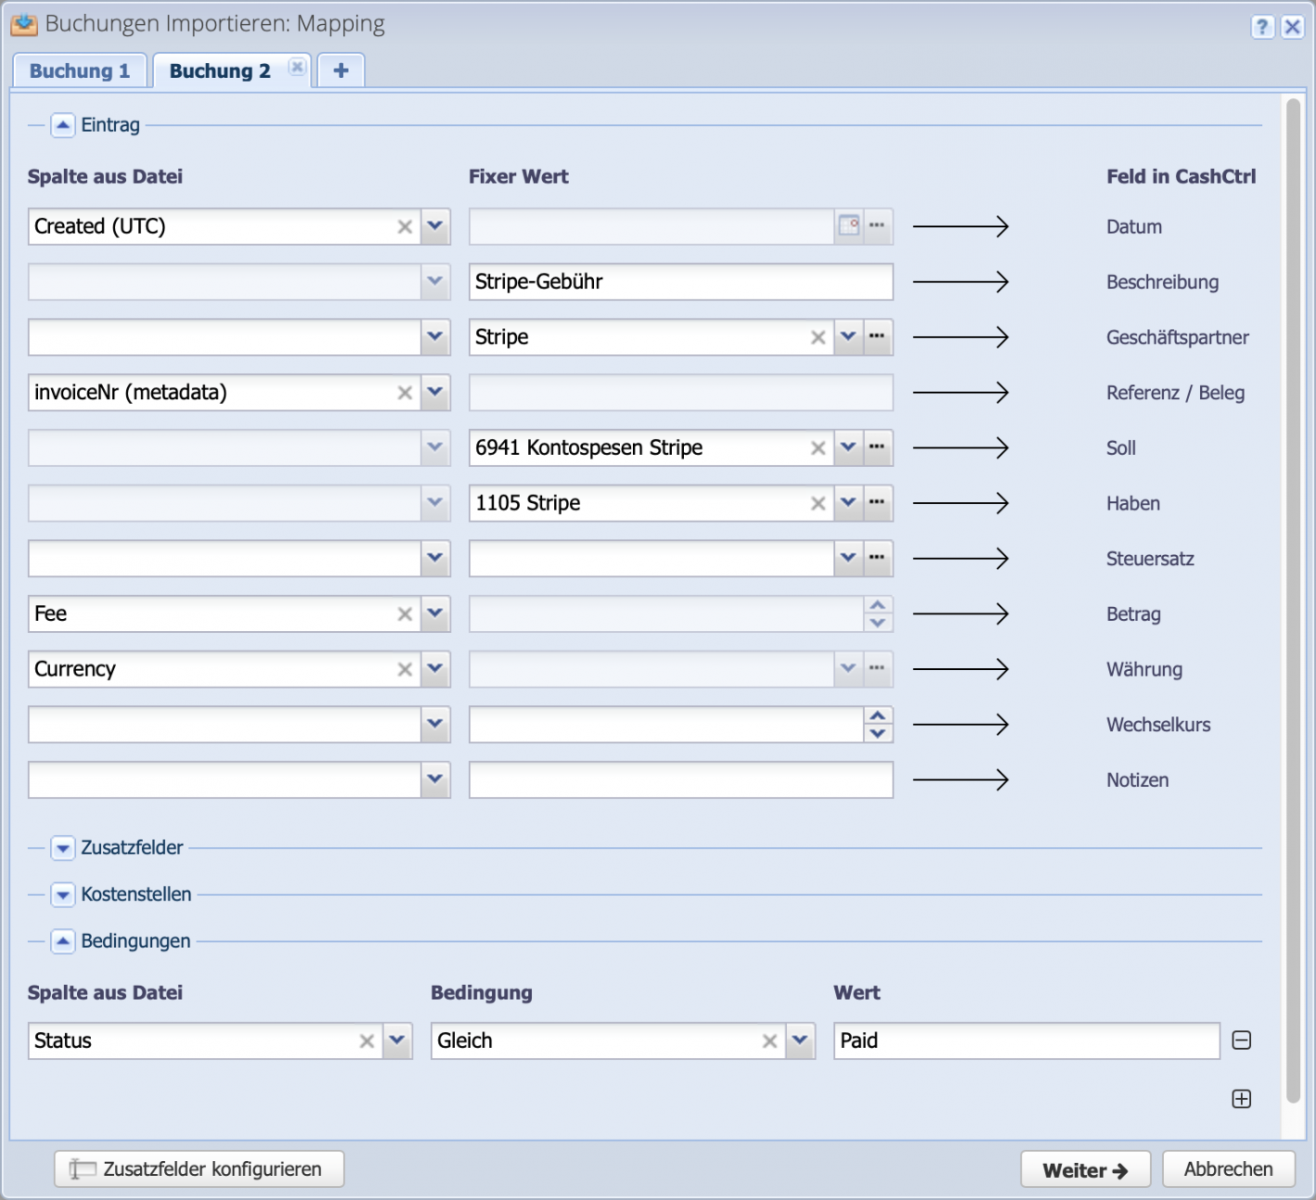Image resolution: width=1316 pixels, height=1200 pixels.
Task: Proceed with the Weiter button
Action: (1084, 1168)
